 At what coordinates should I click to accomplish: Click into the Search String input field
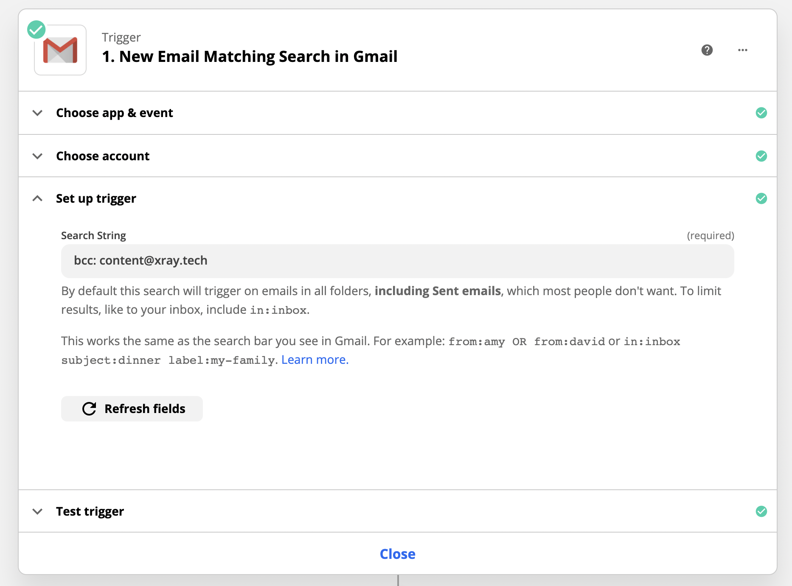397,261
